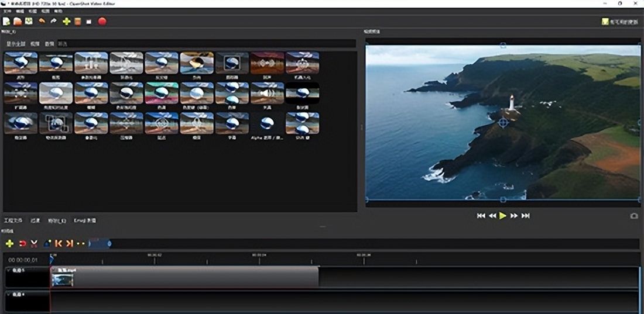Viewport: 644px width, 314px height.
Task: Select the effect with overlapping tracking squares
Action: [56, 123]
